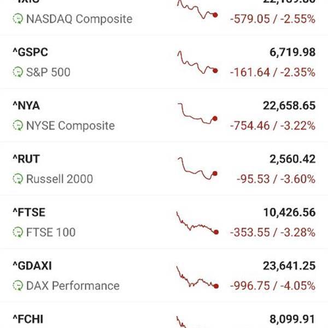The image size is (328, 328).
Task: Click the green icon beside NASDAQ Composite
Action: click(x=18, y=19)
